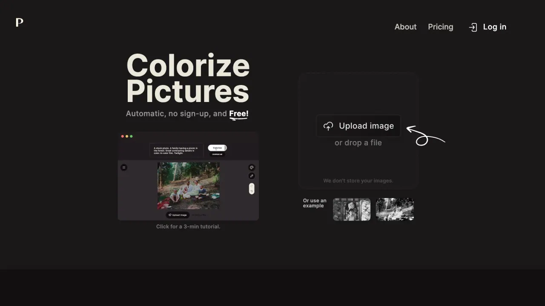545x306 pixels.
Task: Open the About page
Action: [405, 27]
